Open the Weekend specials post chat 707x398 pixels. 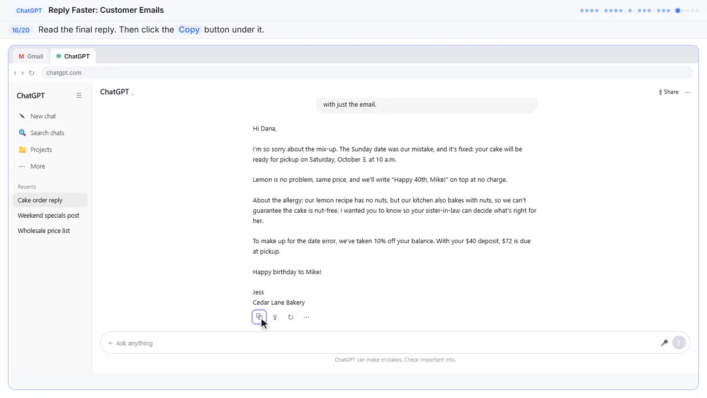pyautogui.click(x=49, y=216)
